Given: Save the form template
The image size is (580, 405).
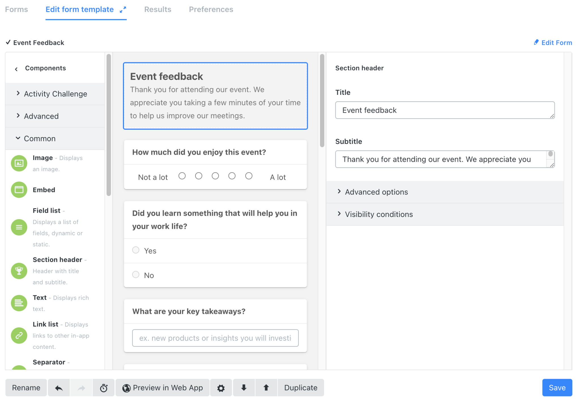Looking at the screenshot, I should point(557,388).
